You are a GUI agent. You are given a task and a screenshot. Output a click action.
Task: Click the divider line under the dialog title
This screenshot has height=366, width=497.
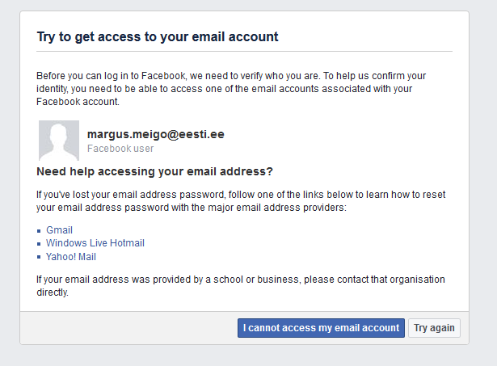point(244,52)
